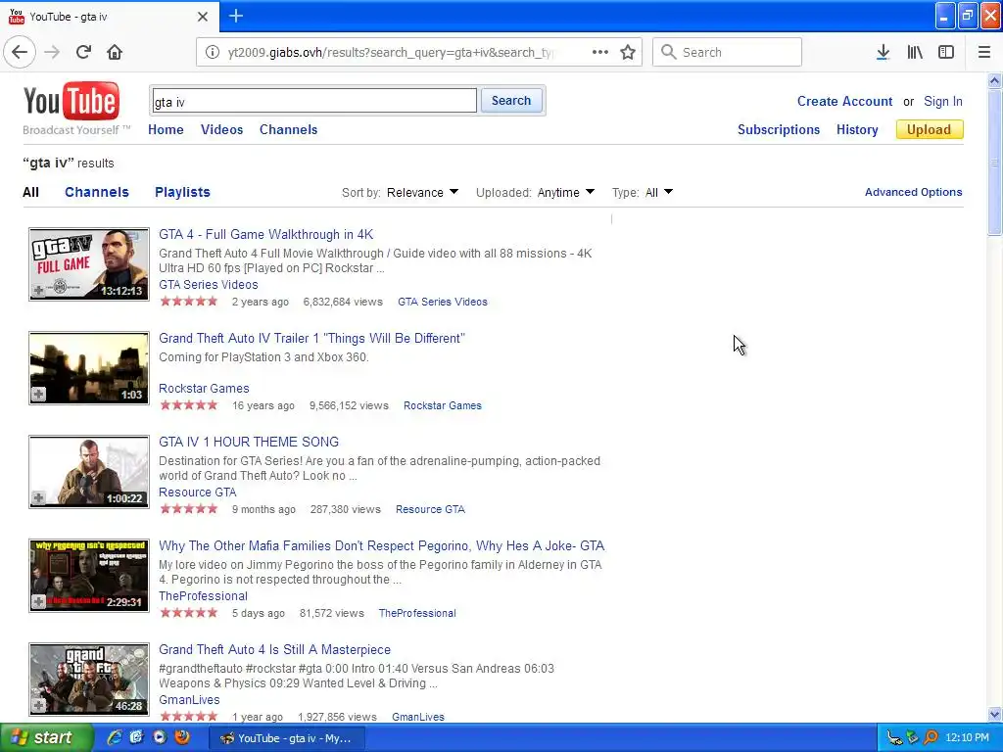Expand the Sort by Relevance dropdown
The image size is (1003, 752).
click(x=423, y=193)
